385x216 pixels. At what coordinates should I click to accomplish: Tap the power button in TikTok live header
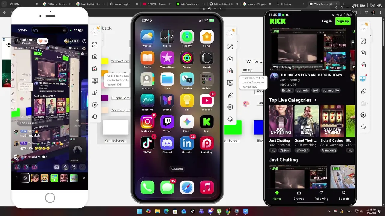point(84,41)
